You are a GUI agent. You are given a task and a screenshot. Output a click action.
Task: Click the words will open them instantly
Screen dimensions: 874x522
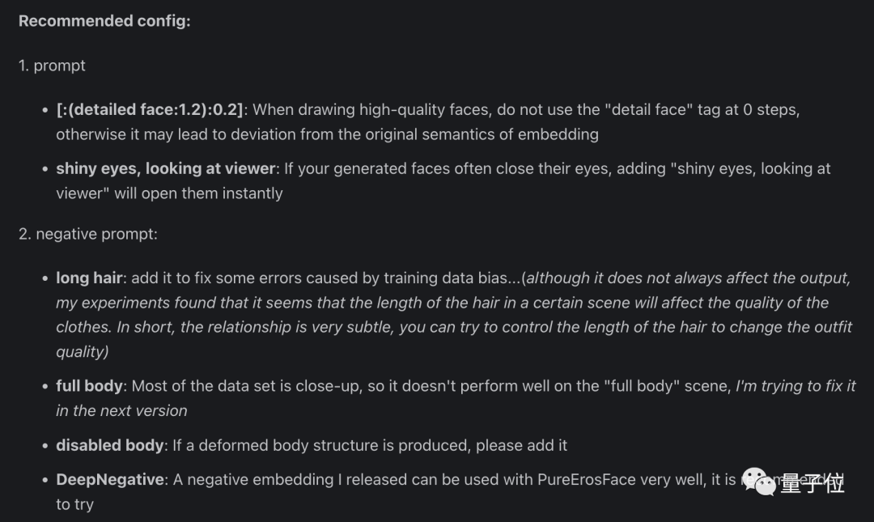198,193
